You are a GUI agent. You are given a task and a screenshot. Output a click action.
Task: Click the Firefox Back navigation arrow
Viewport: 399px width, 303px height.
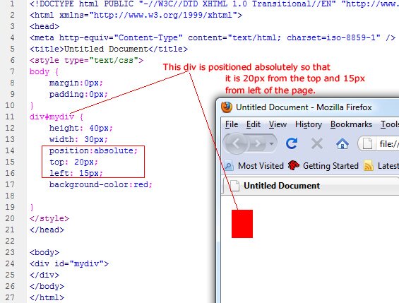236,143
